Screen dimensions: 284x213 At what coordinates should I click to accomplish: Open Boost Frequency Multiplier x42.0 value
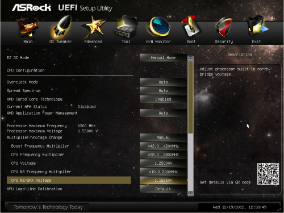(163, 146)
